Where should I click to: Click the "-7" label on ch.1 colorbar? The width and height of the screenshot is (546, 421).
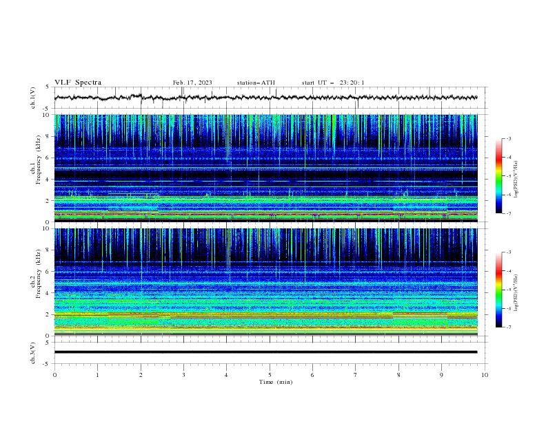pos(508,213)
